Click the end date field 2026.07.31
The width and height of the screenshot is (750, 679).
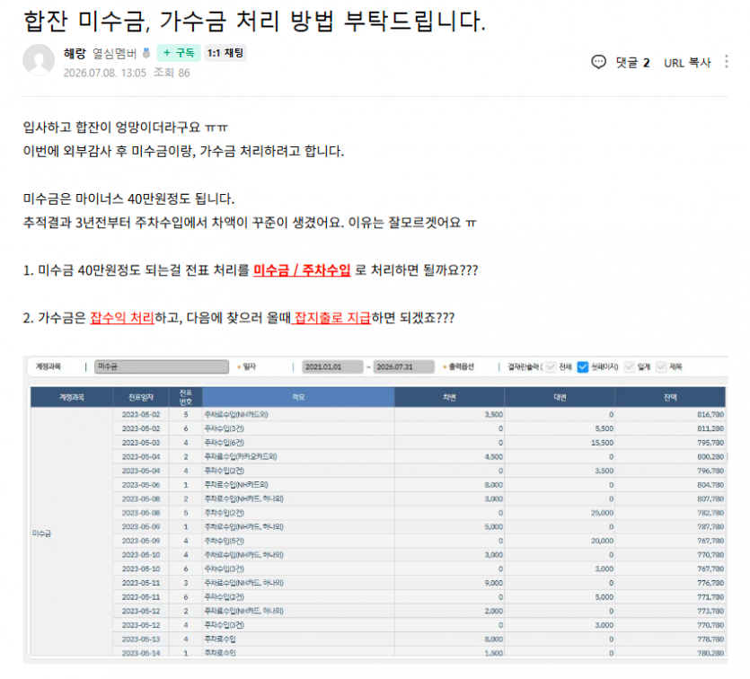click(403, 366)
